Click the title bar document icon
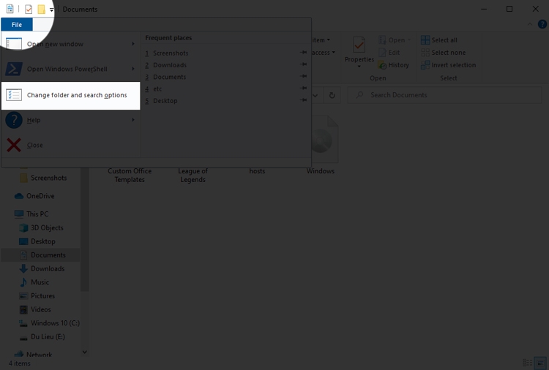 pyautogui.click(x=10, y=9)
